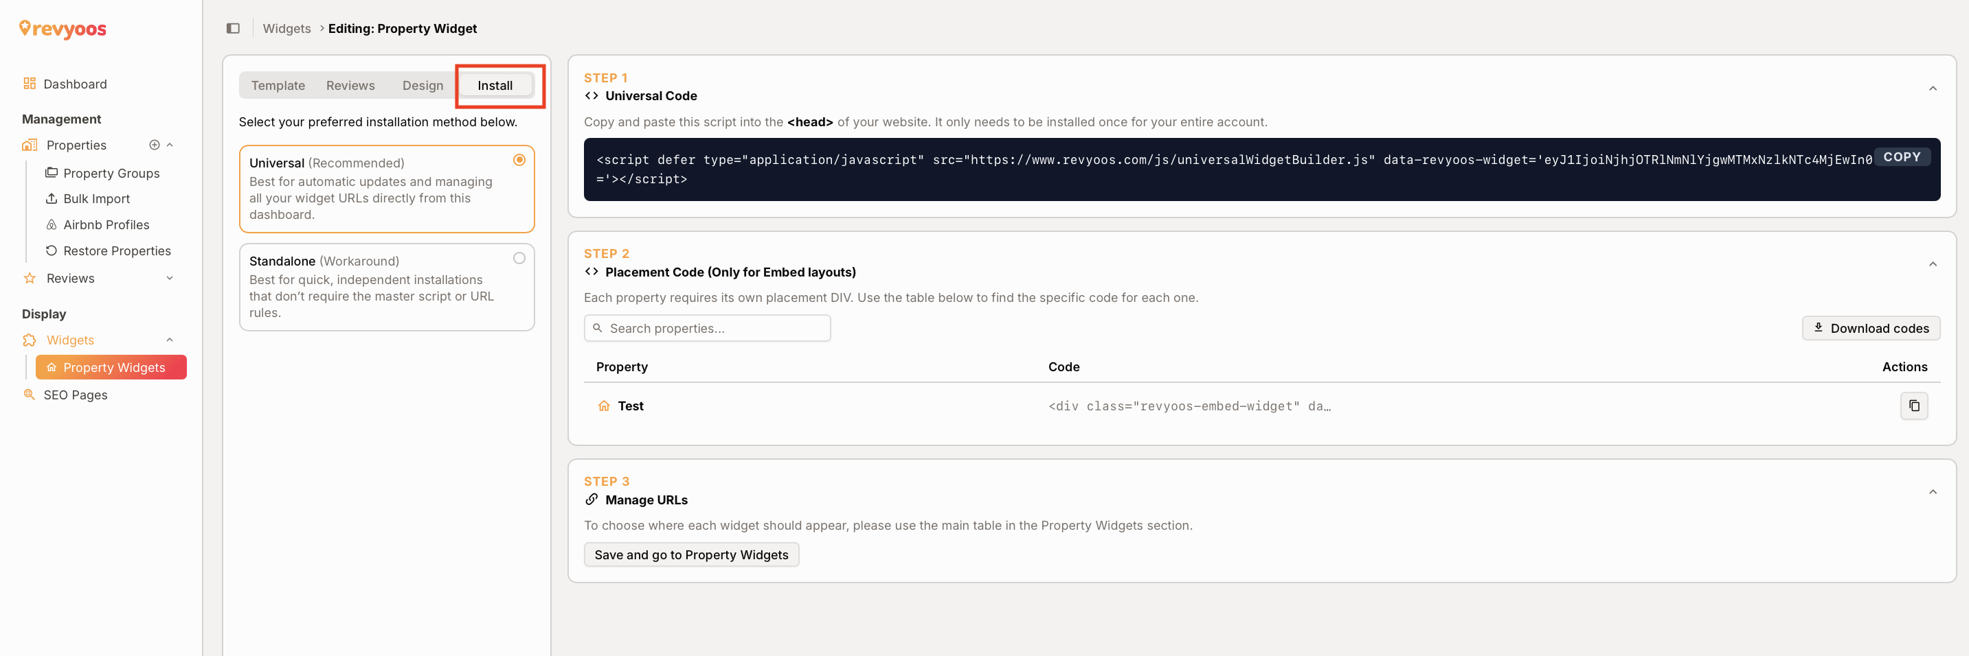Collapse the Step 1 Universal Code section
The width and height of the screenshot is (1969, 656).
1933,89
